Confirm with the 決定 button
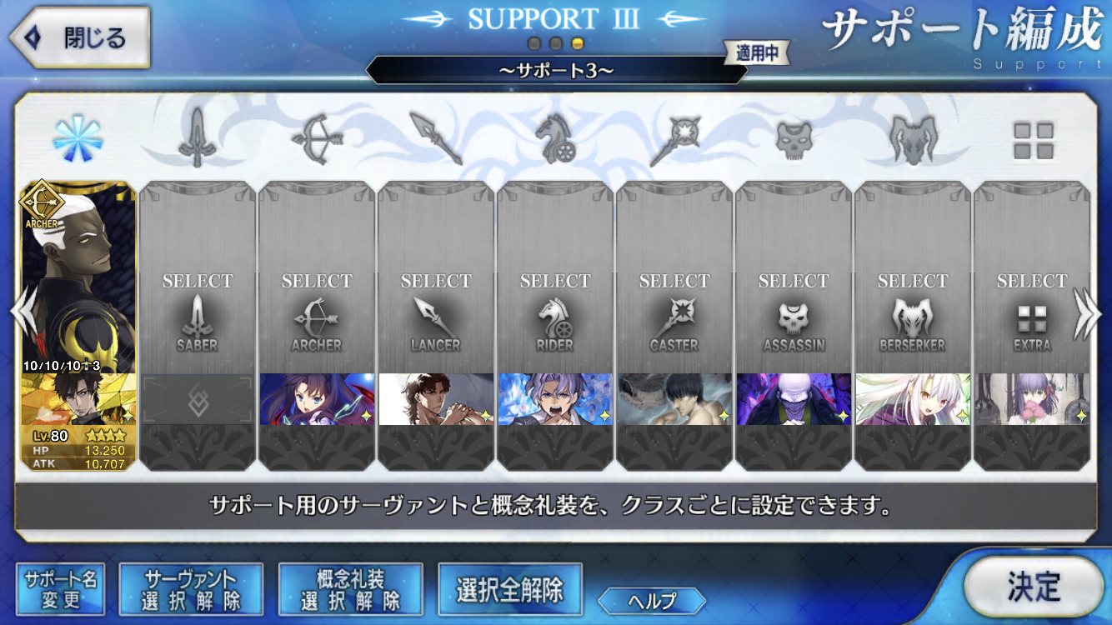The height and width of the screenshot is (625, 1112). point(1034,587)
